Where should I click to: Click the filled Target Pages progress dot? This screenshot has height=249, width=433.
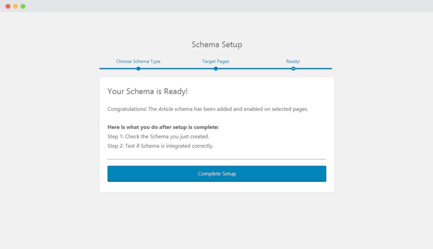216,68
